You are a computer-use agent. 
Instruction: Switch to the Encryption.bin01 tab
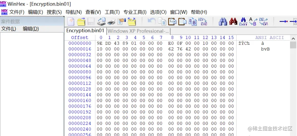[85, 31]
